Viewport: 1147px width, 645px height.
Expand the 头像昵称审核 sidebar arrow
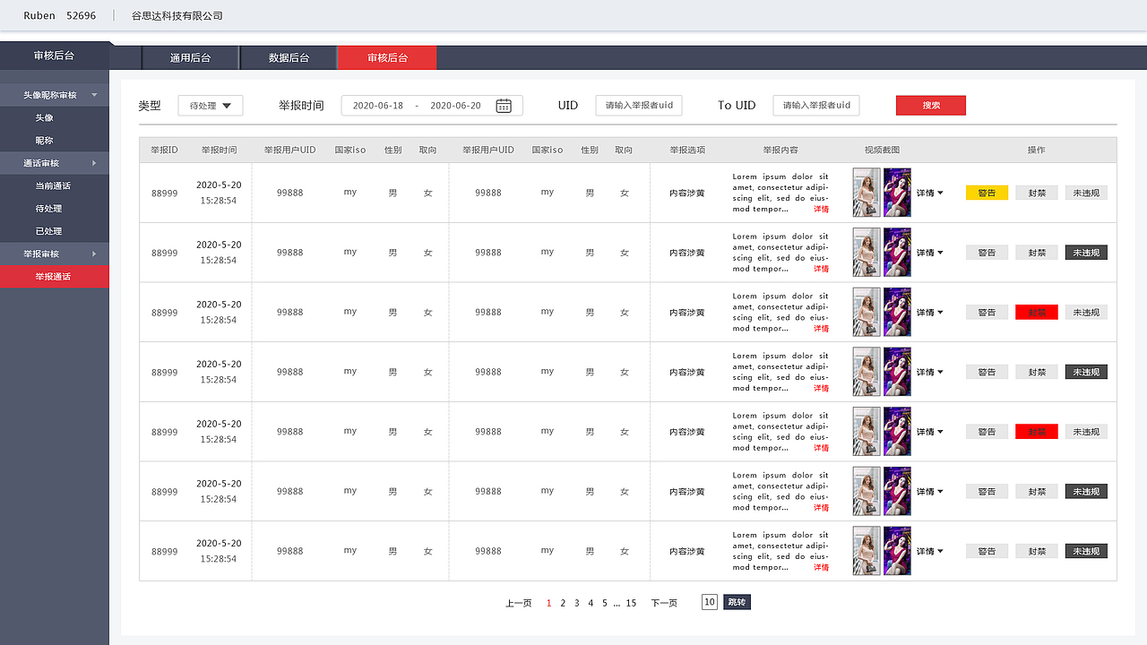(94, 95)
